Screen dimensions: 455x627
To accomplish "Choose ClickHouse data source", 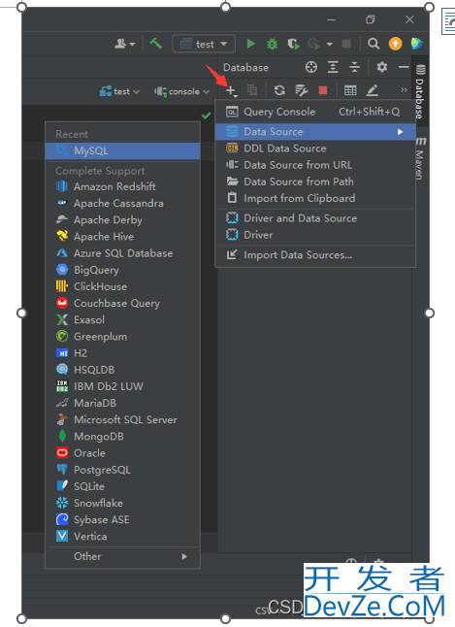I will (123, 286).
